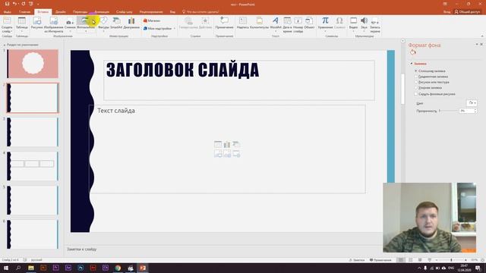Click Изображения из Интернета icon

pyautogui.click(x=54, y=25)
